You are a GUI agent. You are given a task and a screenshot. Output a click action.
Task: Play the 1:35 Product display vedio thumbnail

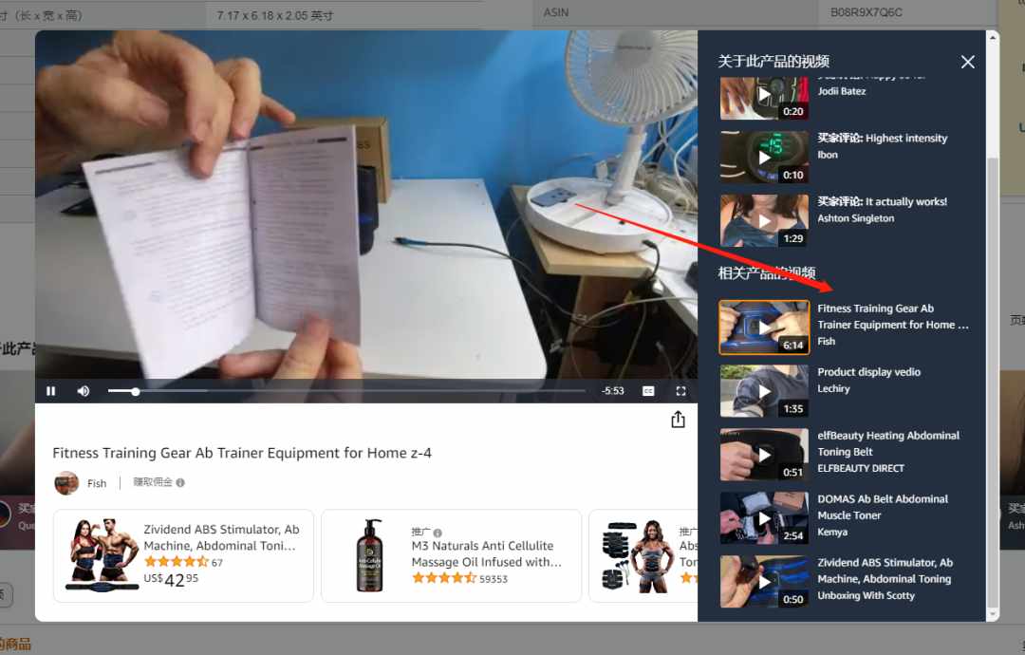[764, 391]
